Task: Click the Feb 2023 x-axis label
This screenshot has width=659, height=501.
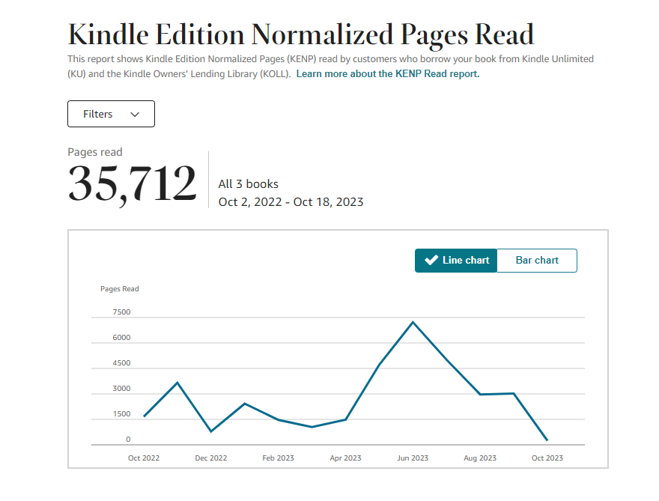Action: (279, 458)
